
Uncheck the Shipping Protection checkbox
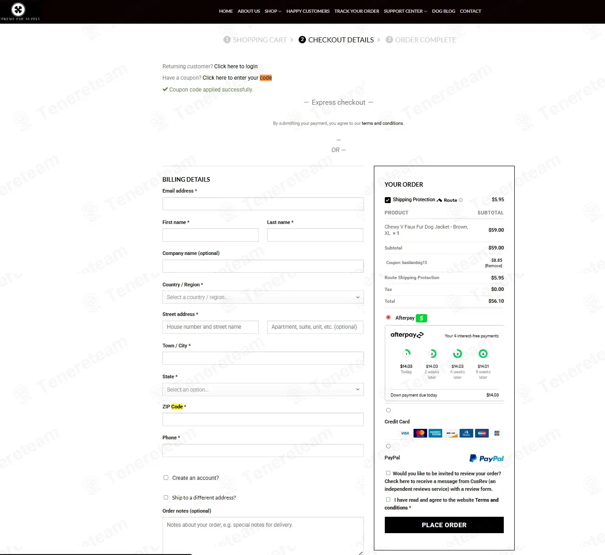[388, 200]
